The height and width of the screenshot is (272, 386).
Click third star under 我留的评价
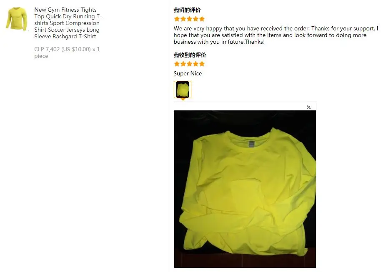point(189,19)
